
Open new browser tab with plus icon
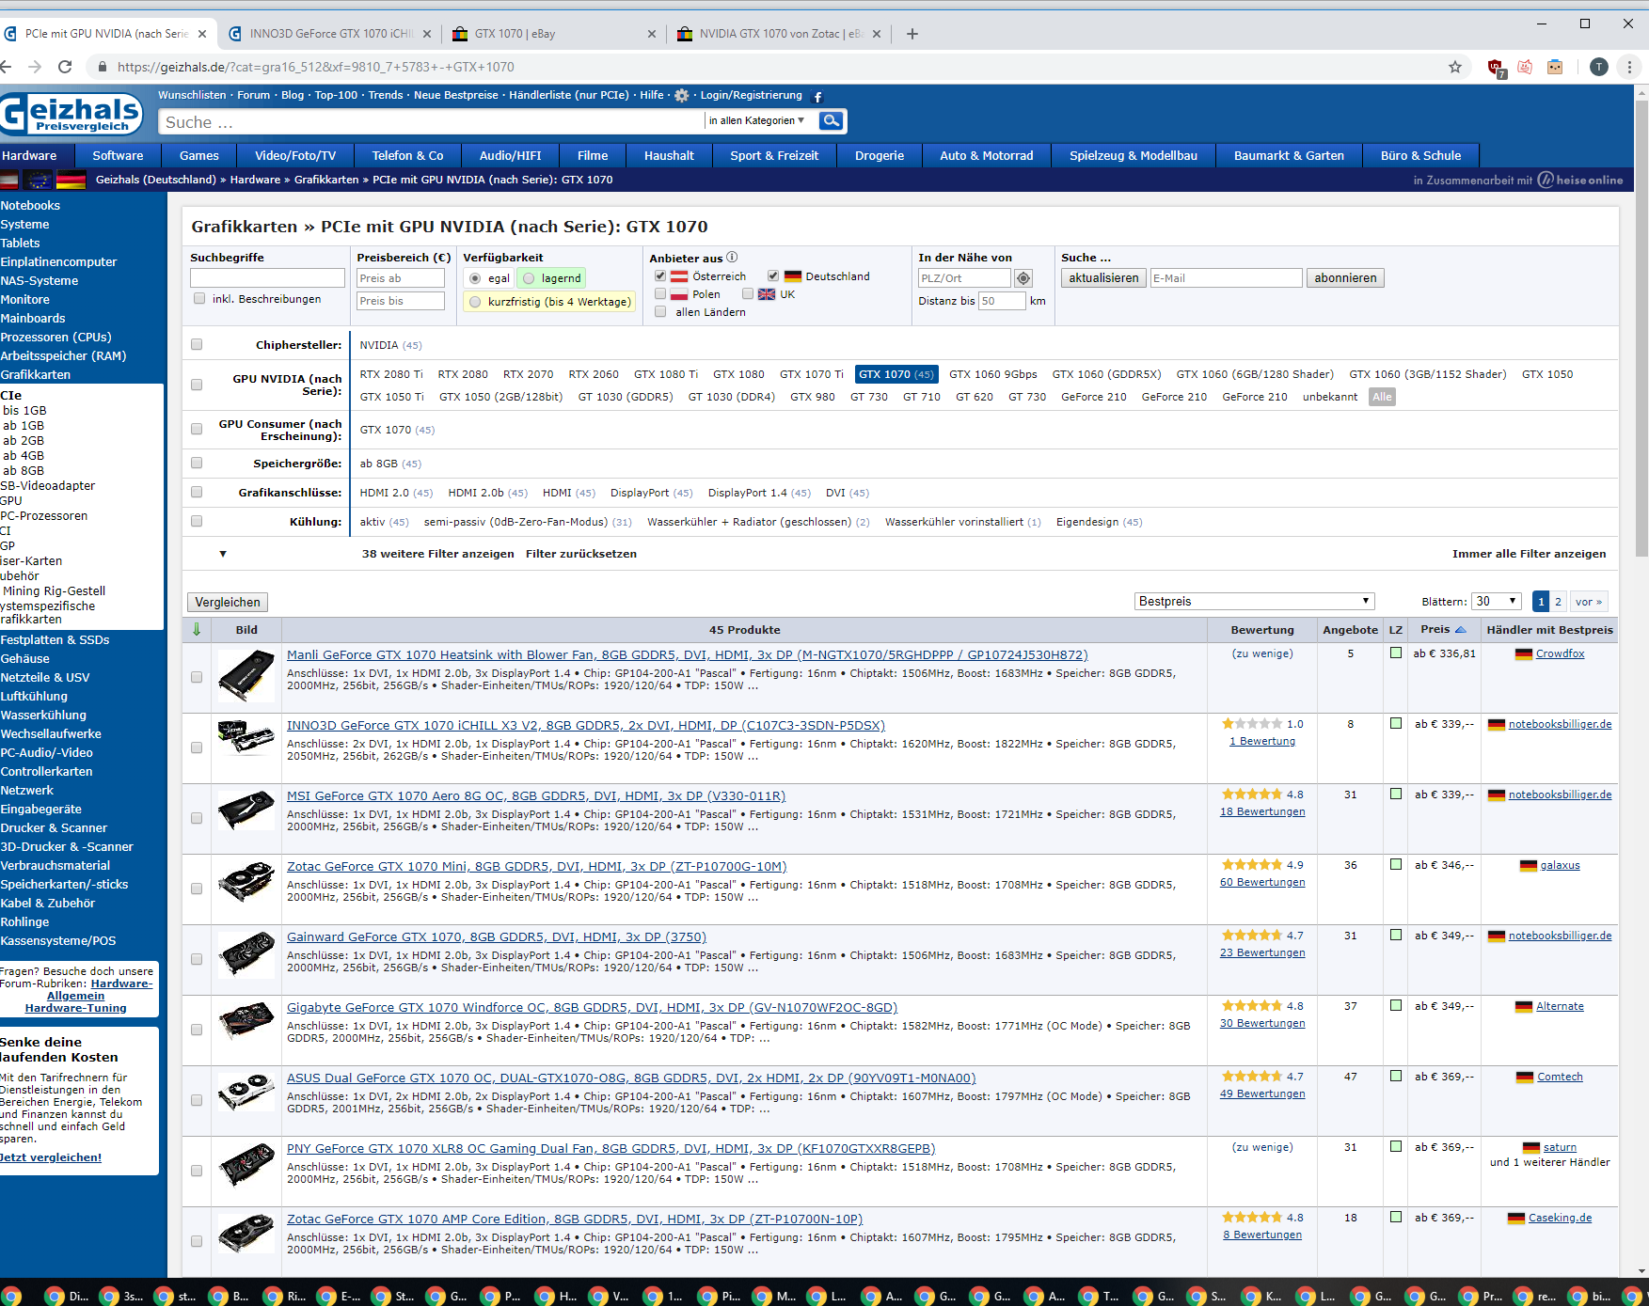912,34
